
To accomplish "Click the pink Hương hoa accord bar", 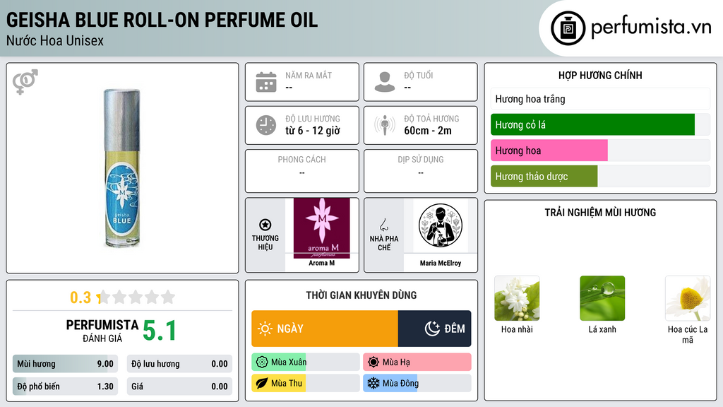I will [549, 151].
